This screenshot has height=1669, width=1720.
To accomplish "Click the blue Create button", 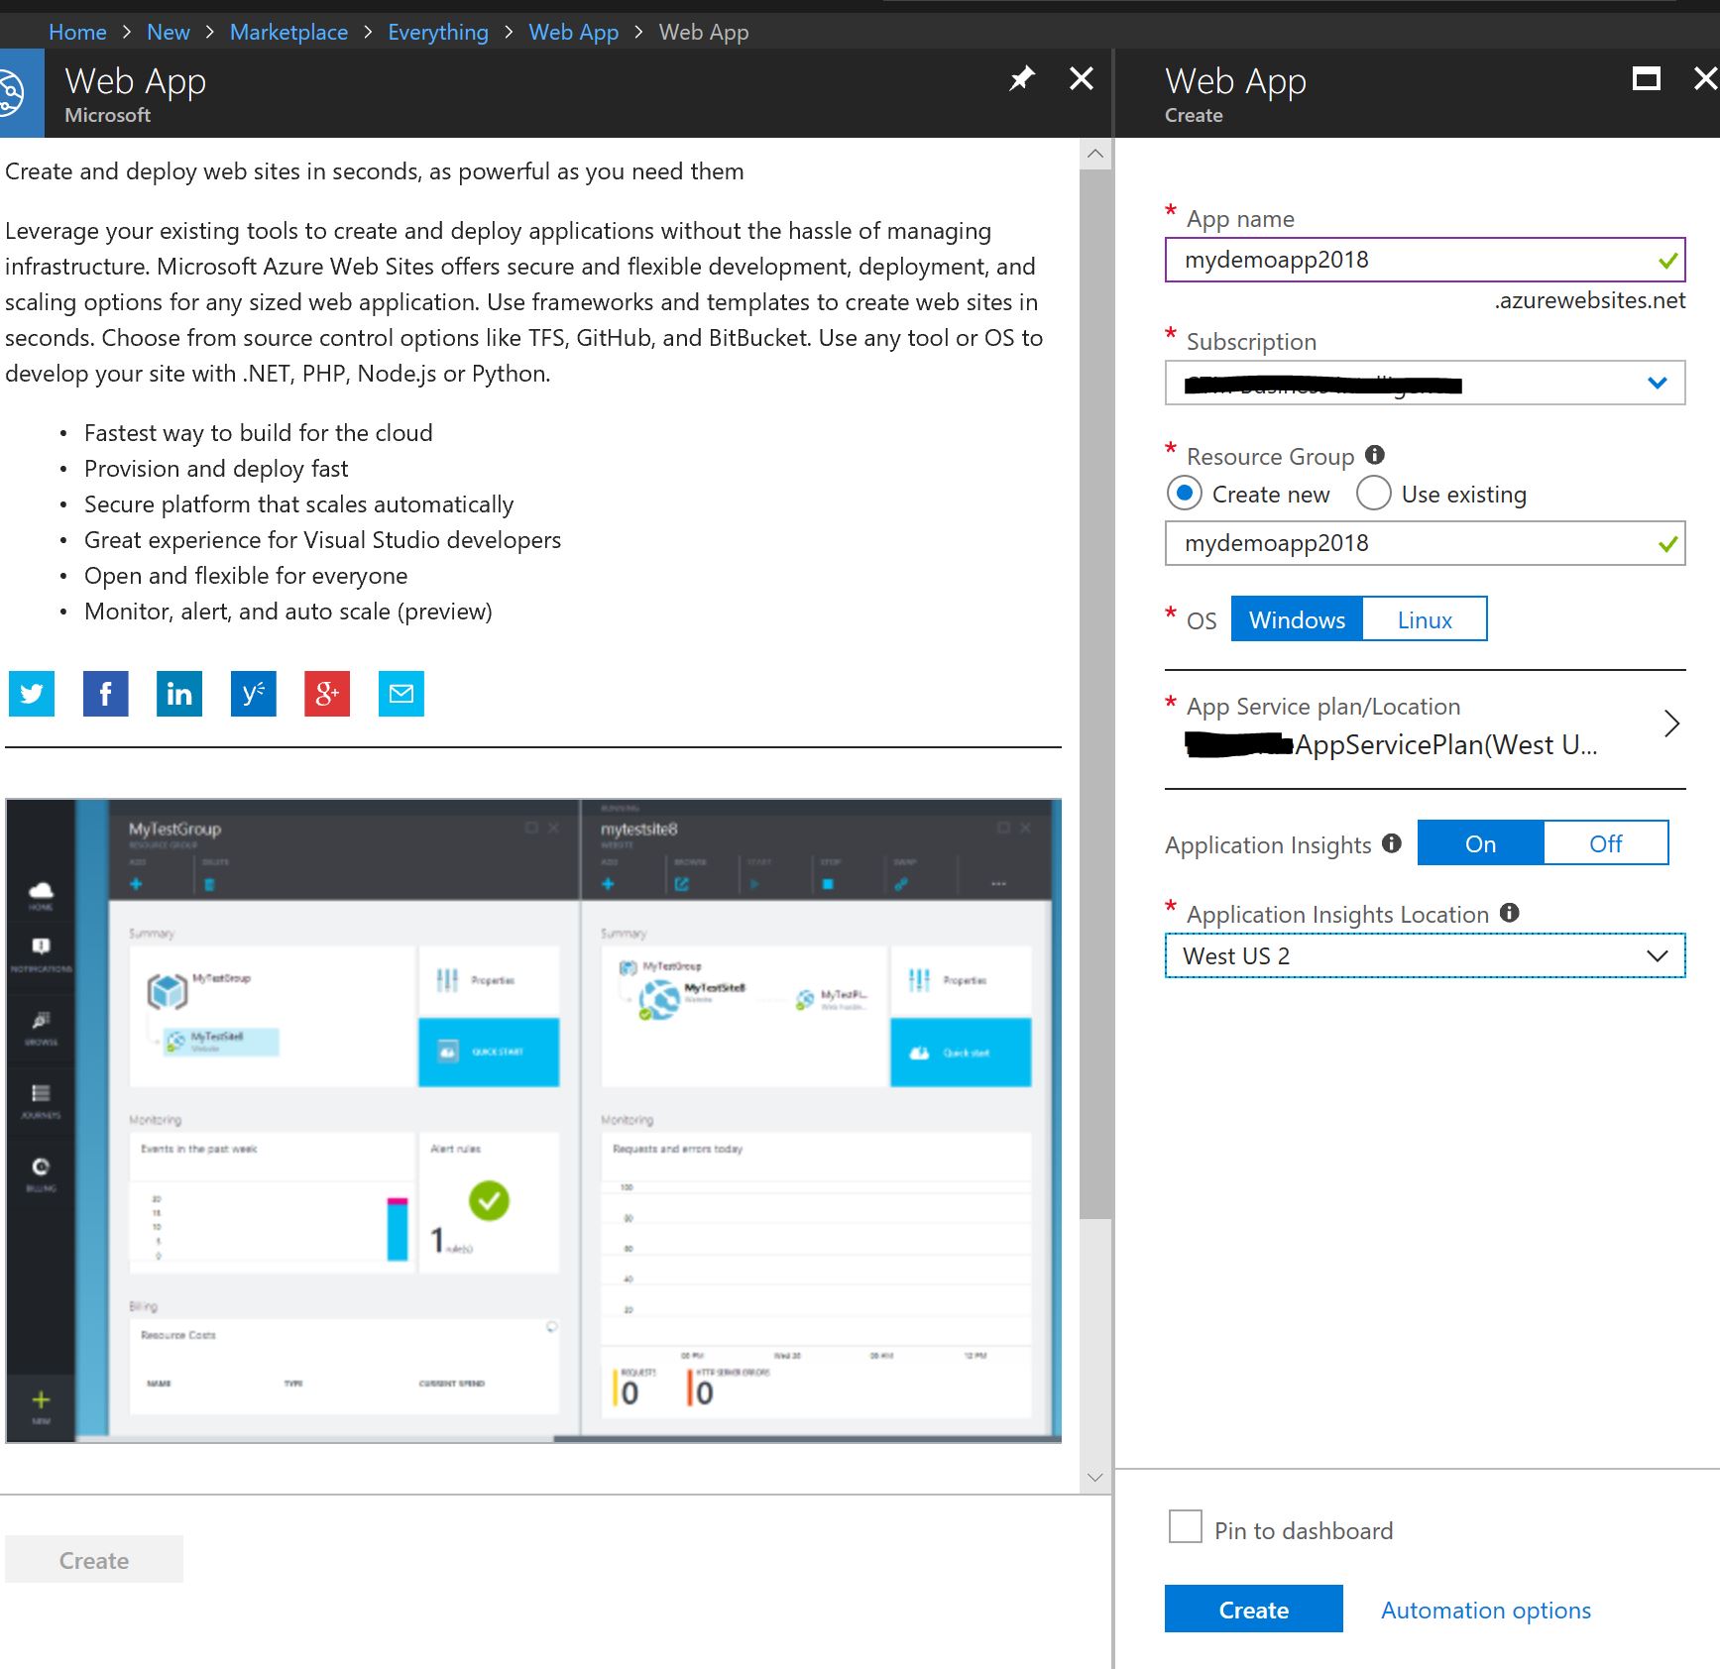I will pos(1253,1610).
